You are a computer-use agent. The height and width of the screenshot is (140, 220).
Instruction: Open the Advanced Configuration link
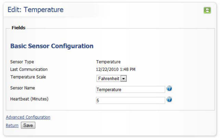28,117
